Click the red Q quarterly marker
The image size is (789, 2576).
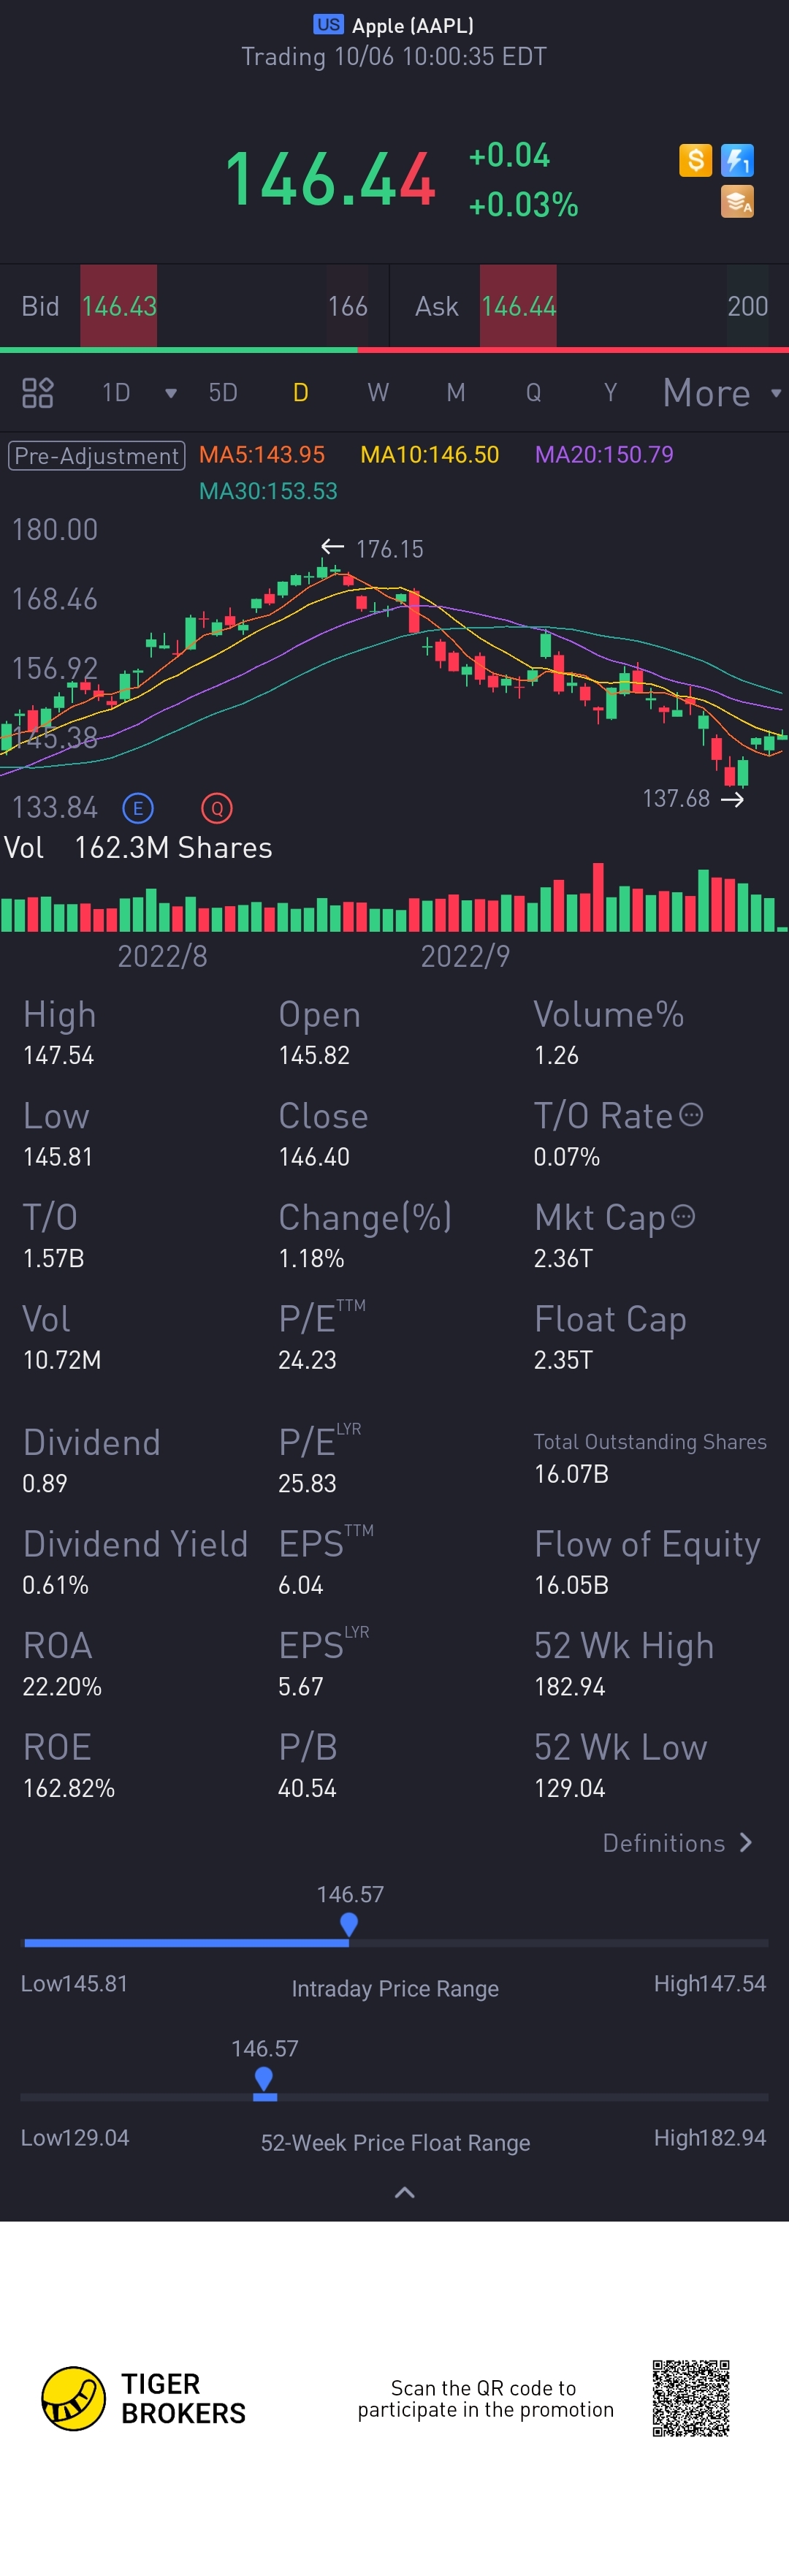pyautogui.click(x=216, y=807)
